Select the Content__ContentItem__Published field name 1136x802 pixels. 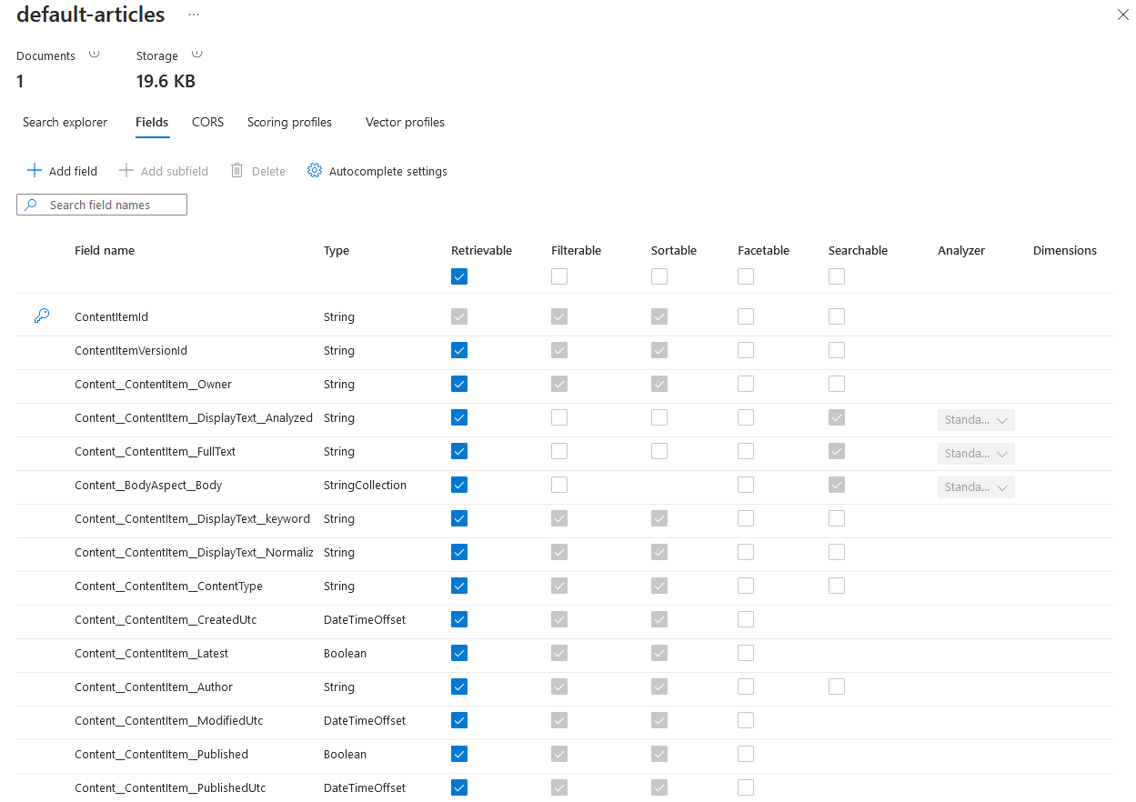(x=161, y=754)
